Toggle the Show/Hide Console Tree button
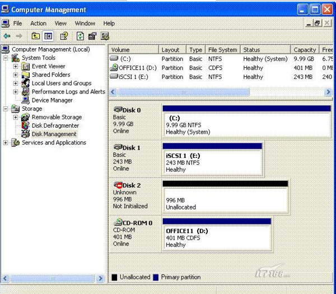Screen dimensions: 336x294 point(48,36)
